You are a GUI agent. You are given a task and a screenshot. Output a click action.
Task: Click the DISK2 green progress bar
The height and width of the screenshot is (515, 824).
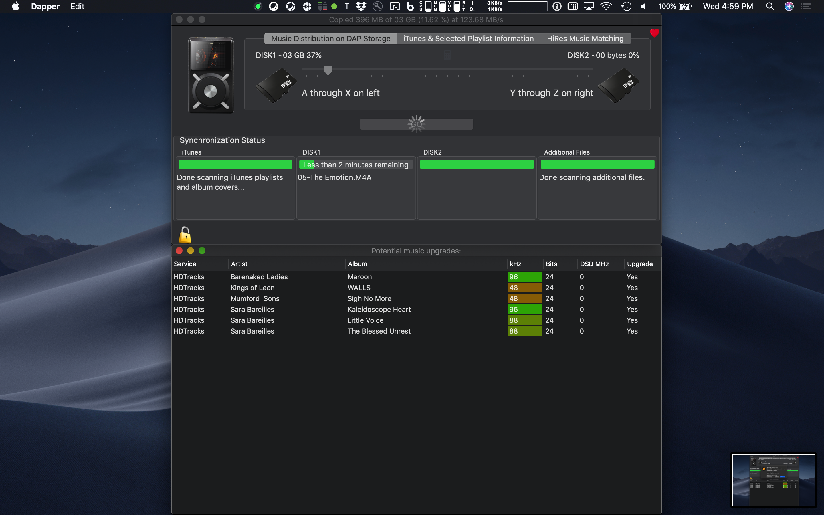(477, 164)
